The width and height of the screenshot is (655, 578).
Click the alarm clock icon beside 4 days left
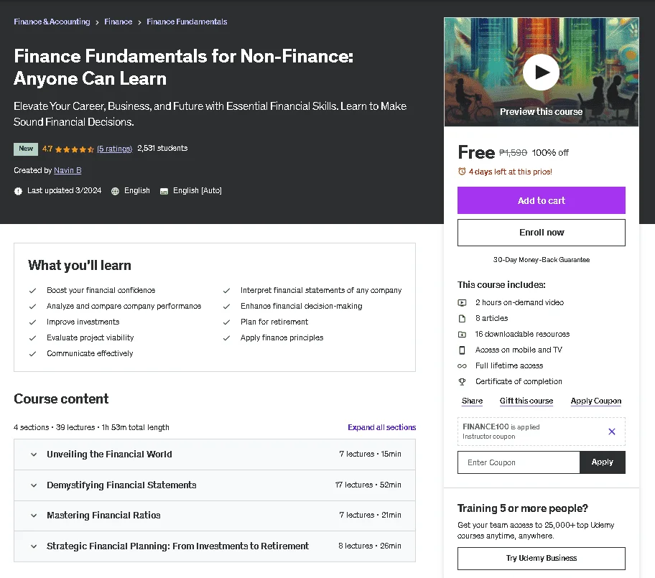(x=462, y=171)
